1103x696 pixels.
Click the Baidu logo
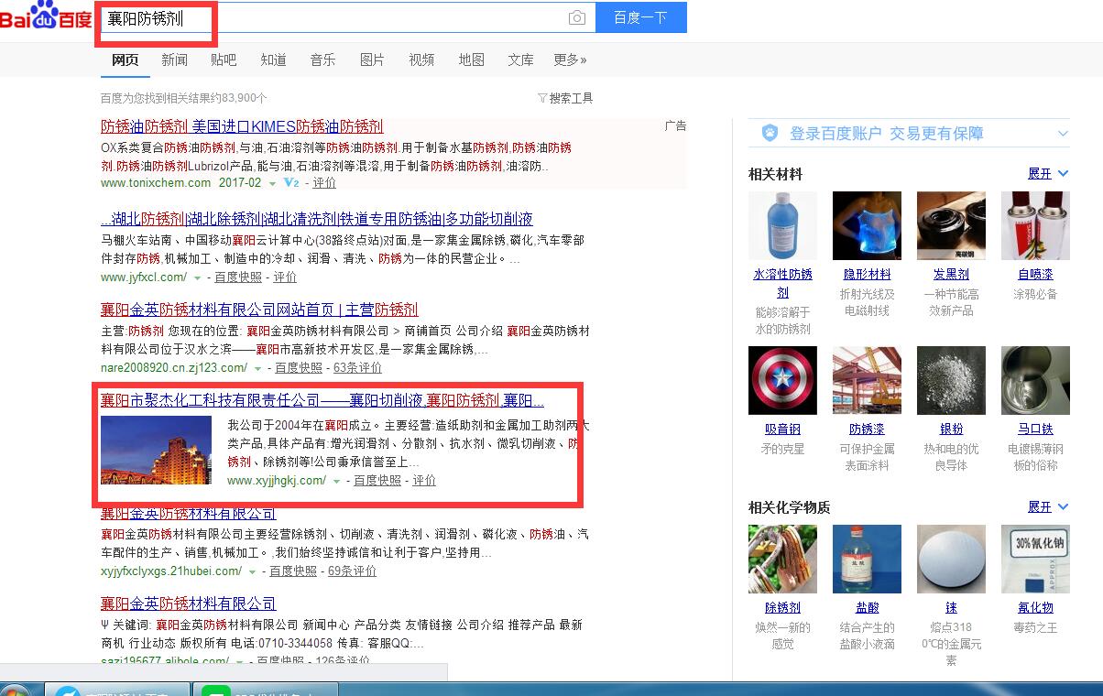pyautogui.click(x=46, y=16)
